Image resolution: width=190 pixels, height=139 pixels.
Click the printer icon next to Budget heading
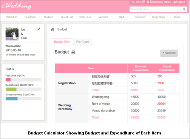click(x=73, y=52)
